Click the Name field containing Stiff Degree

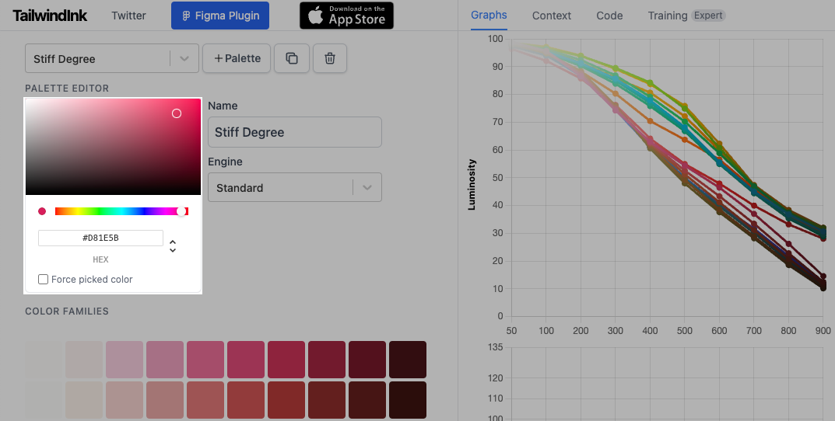tap(294, 132)
